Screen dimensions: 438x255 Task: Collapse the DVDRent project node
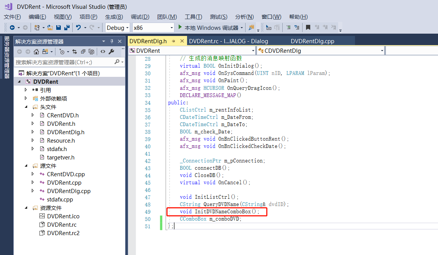(19, 81)
